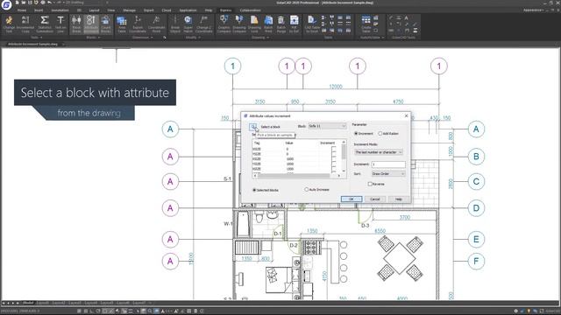The width and height of the screenshot is (561, 315).
Task: Click the pick-block sample icon in dialog
Action: (253, 126)
